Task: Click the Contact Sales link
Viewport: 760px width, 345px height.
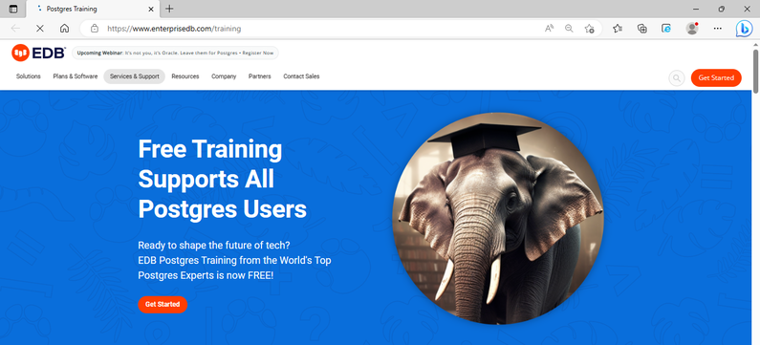Action: click(301, 76)
